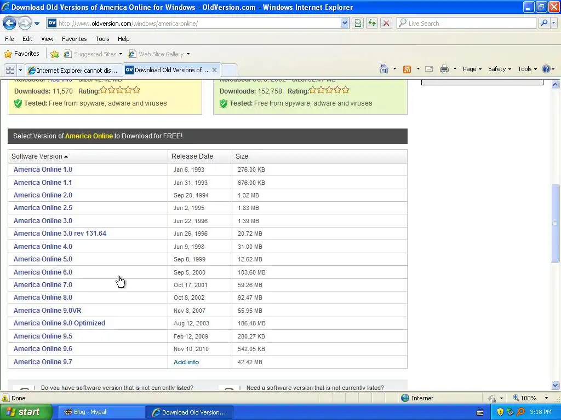
Task: Open Web Slice Gallery link
Action: [159, 54]
